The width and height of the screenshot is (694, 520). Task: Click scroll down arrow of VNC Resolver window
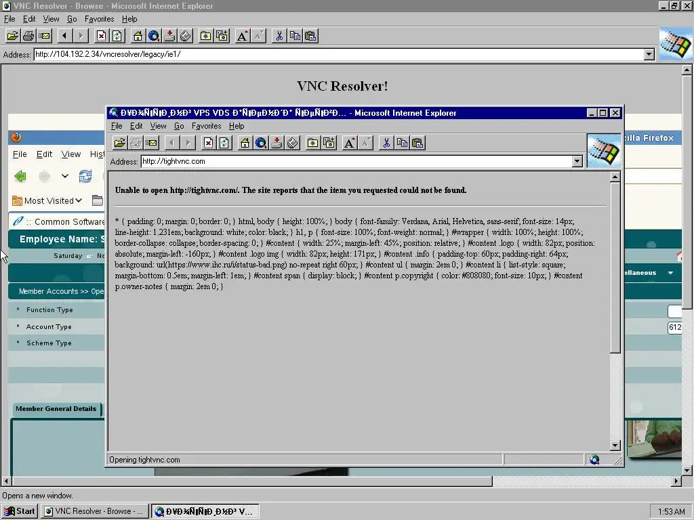coord(687,471)
